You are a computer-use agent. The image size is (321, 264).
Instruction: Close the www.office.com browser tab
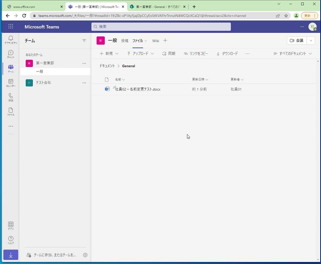tap(61, 7)
